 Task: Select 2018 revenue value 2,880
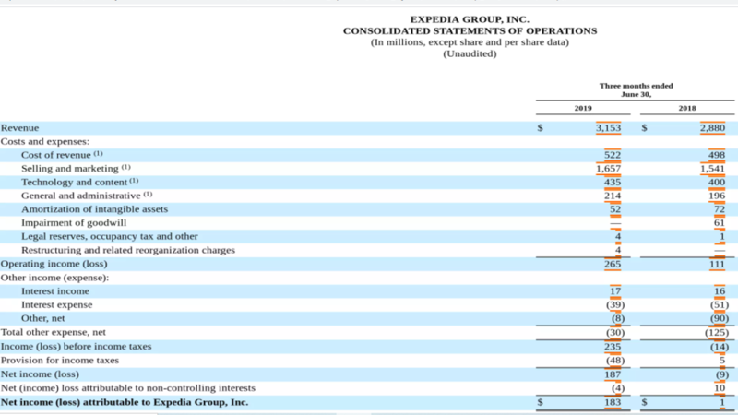(712, 128)
